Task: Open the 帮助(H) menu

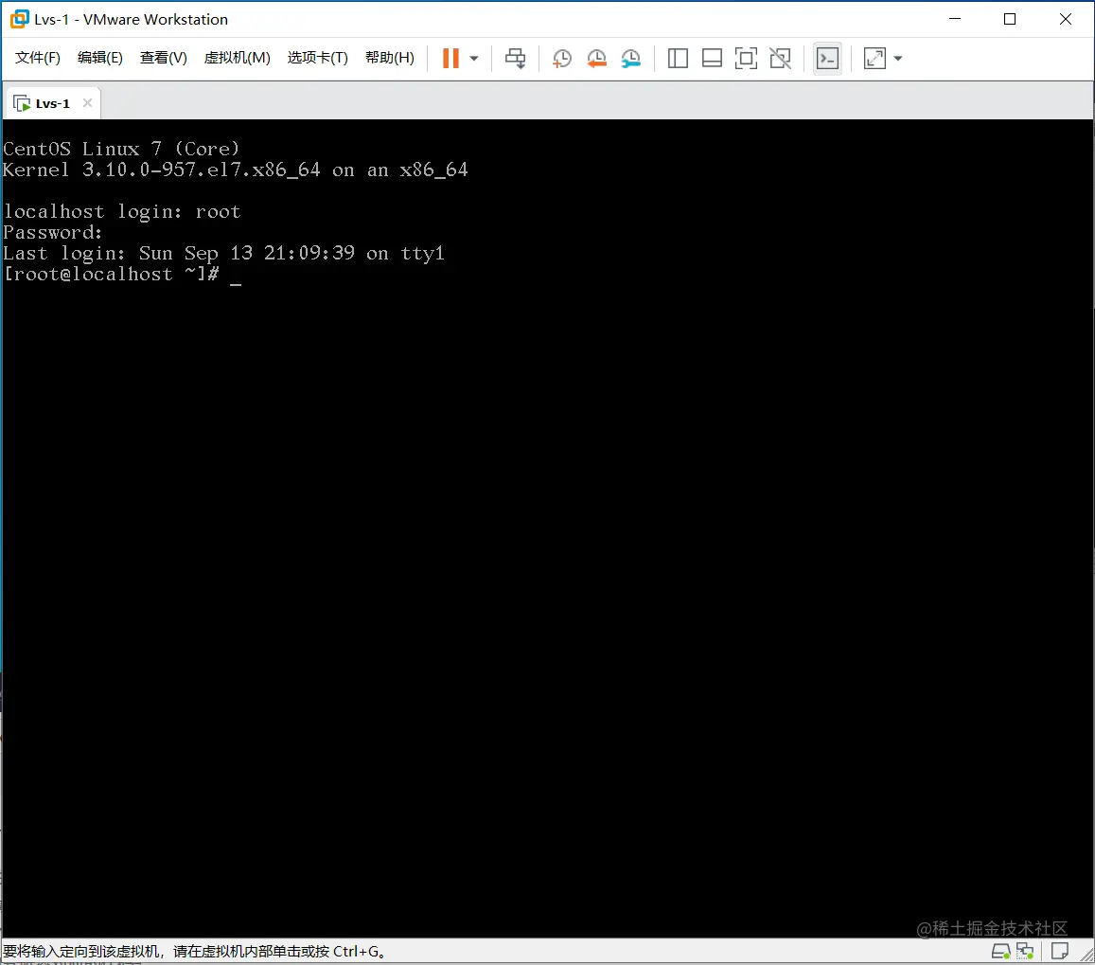Action: (390, 58)
